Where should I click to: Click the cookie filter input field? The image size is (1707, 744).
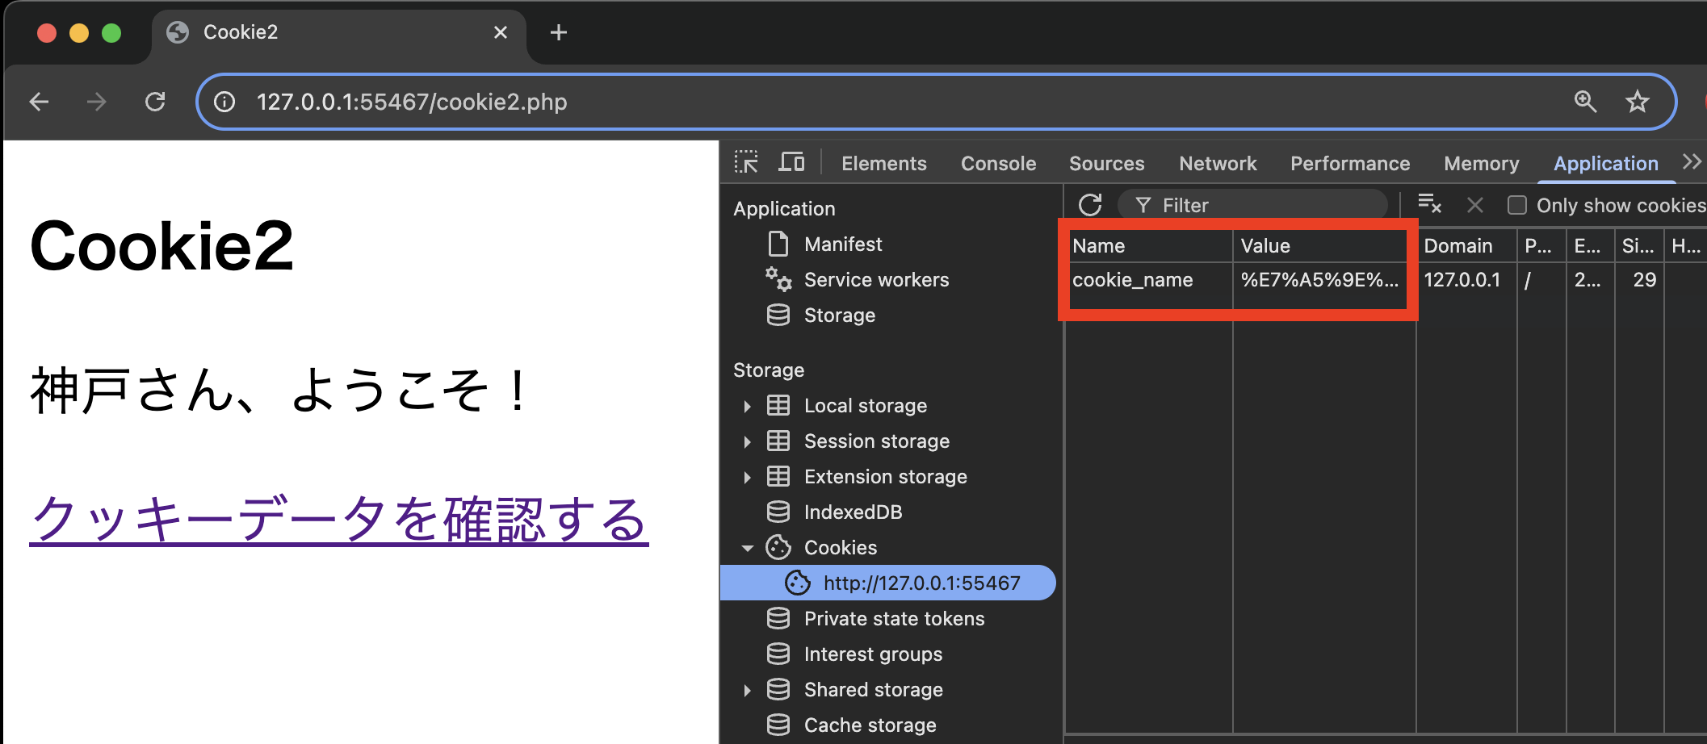(1252, 204)
